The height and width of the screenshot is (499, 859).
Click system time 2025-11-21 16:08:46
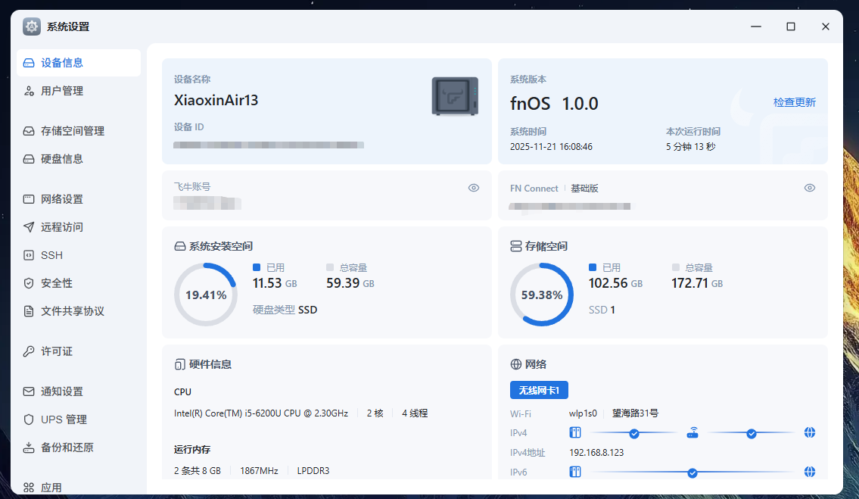coord(551,146)
